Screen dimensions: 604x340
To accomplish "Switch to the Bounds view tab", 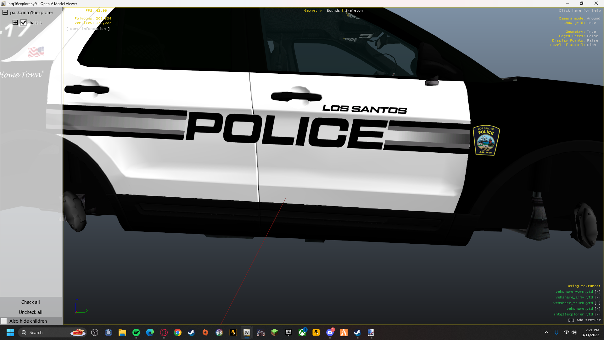I will [333, 10].
